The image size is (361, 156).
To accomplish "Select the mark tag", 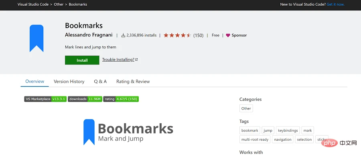I will [308, 130].
